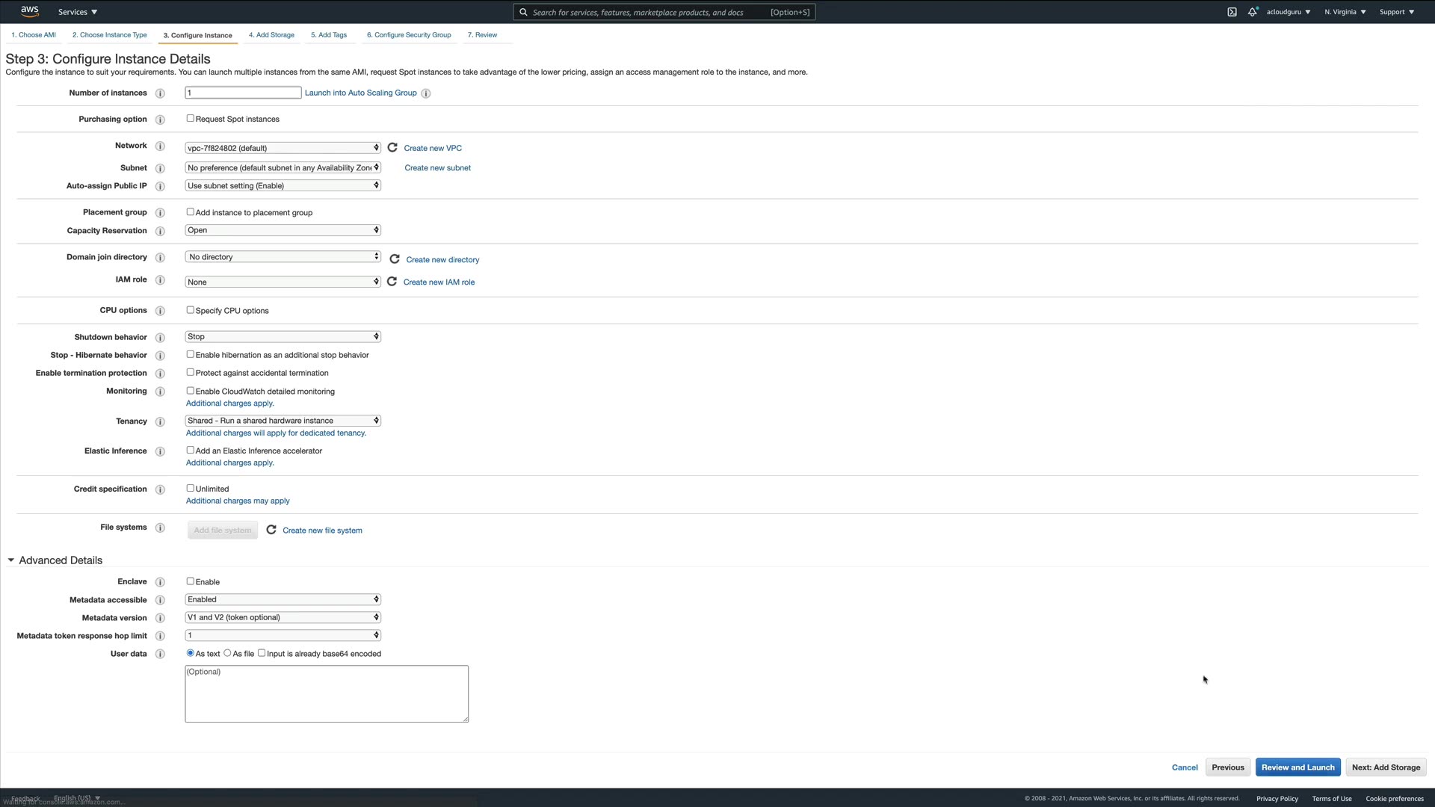Open the CloudShell terminal icon
This screenshot has width=1435, height=807.
(1232, 12)
